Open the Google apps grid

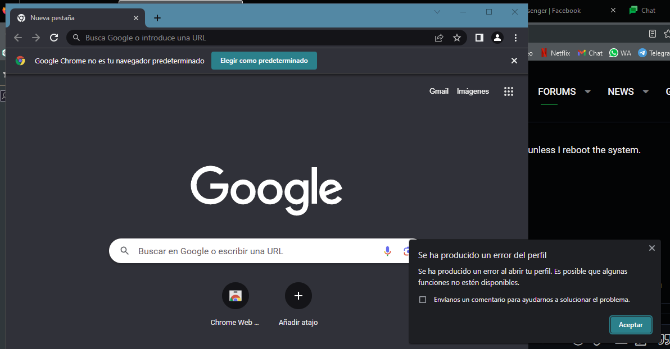pos(509,91)
